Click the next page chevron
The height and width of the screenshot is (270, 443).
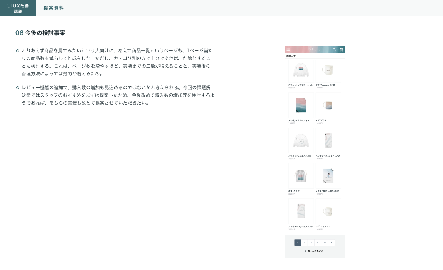[x=331, y=243]
